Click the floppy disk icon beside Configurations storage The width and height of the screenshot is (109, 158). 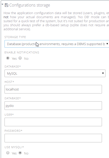point(7,5)
